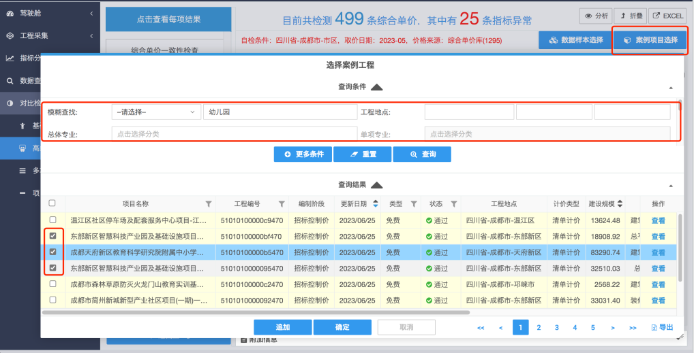Click green 通过 status icon for 温江区 row
Viewport: 694px width, 353px height.
tap(429, 220)
